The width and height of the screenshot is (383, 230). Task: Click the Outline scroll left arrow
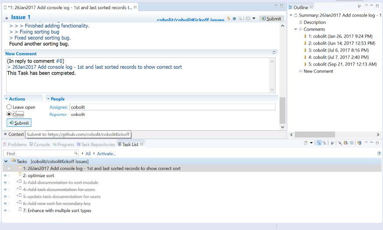(x=291, y=135)
